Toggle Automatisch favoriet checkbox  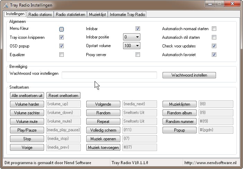click(214, 55)
